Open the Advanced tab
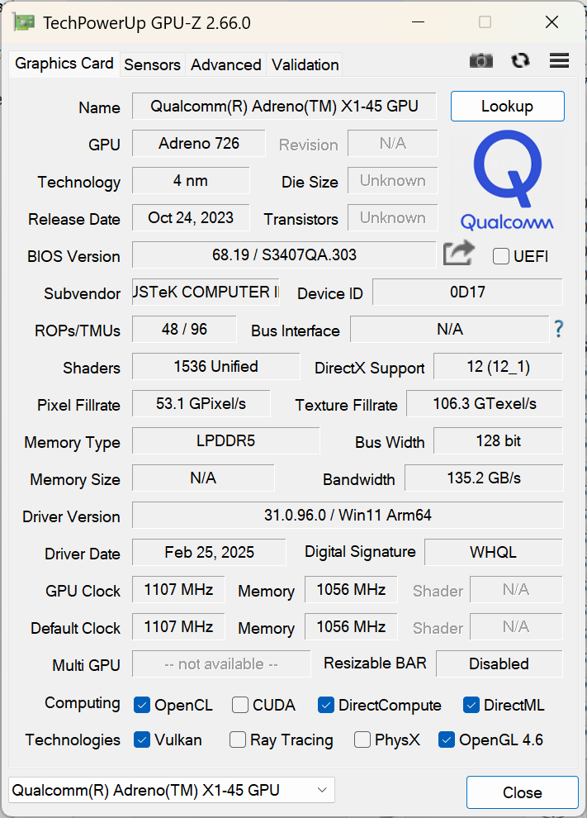Image resolution: width=587 pixels, height=818 pixels. coord(225,64)
